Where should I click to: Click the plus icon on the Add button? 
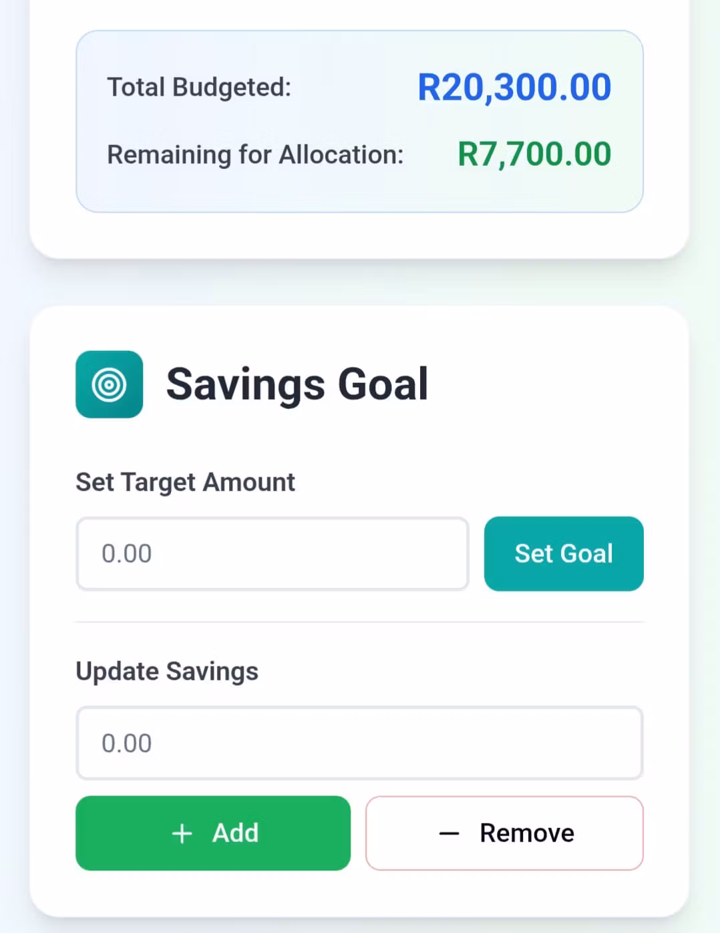(x=182, y=833)
